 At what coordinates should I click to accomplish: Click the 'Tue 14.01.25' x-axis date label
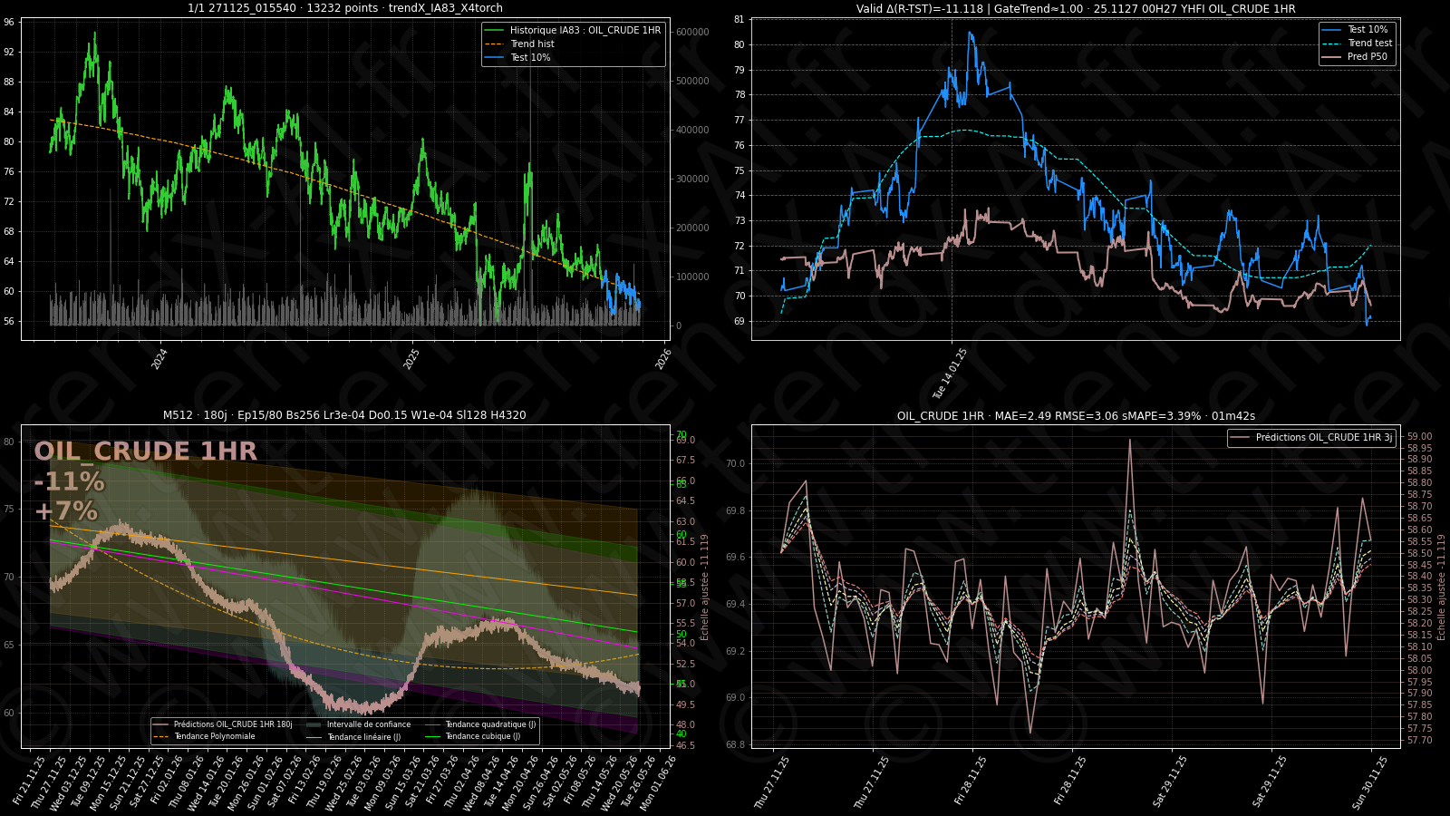950,374
